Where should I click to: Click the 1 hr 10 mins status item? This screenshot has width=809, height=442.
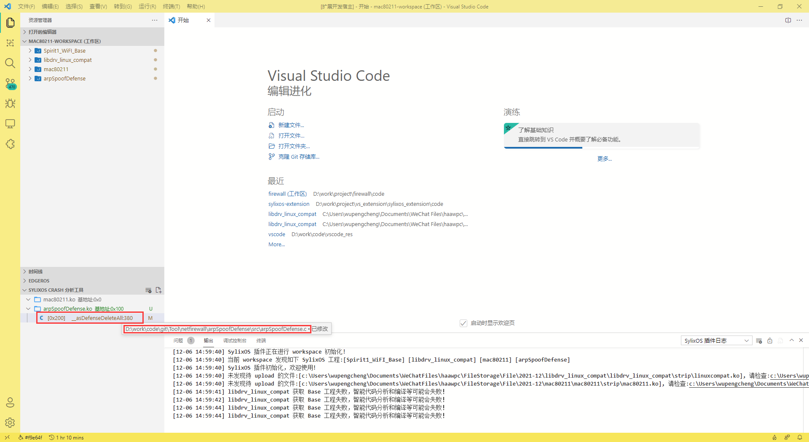[x=67, y=437]
